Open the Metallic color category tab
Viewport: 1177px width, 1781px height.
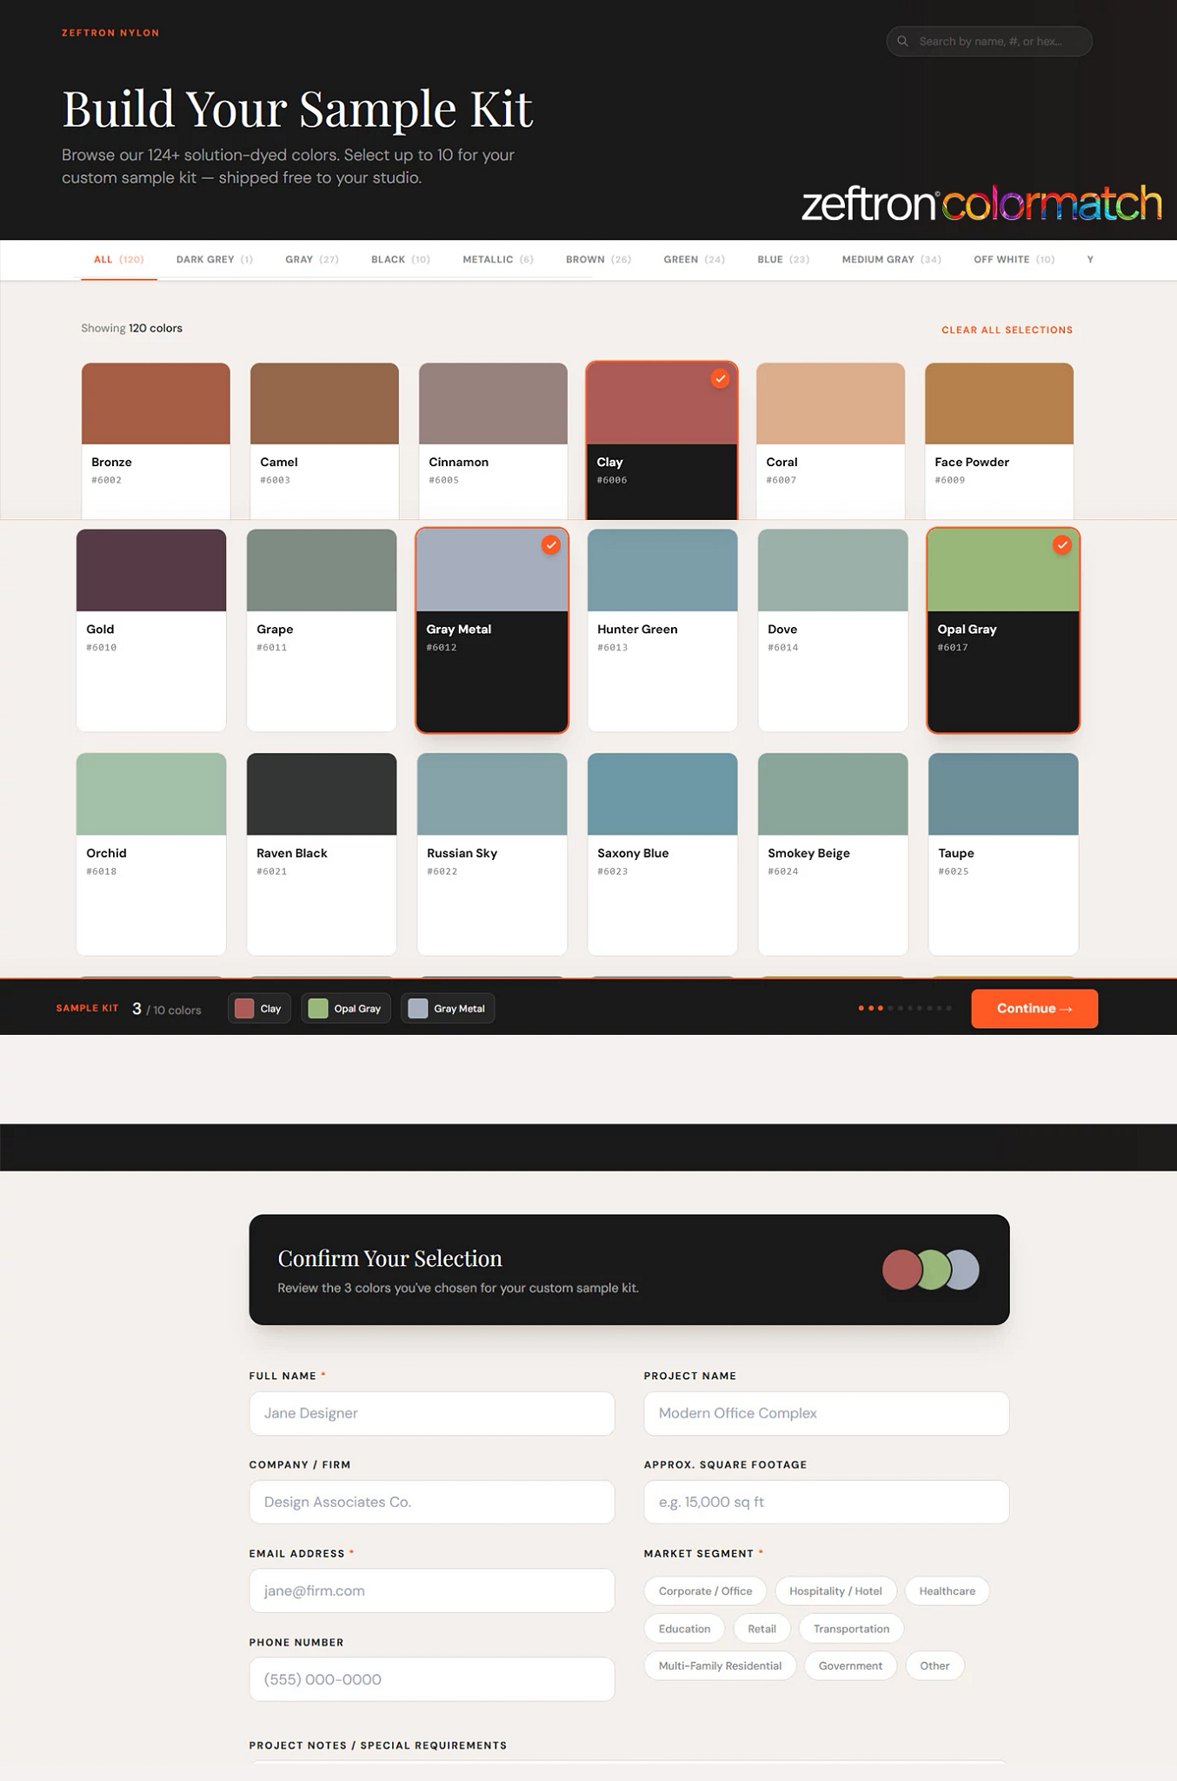497,260
